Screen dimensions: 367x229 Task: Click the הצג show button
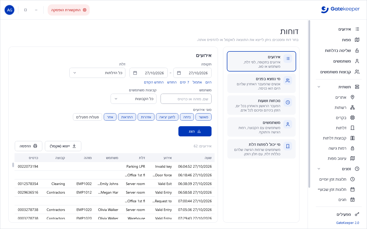pyautogui.click(x=195, y=131)
